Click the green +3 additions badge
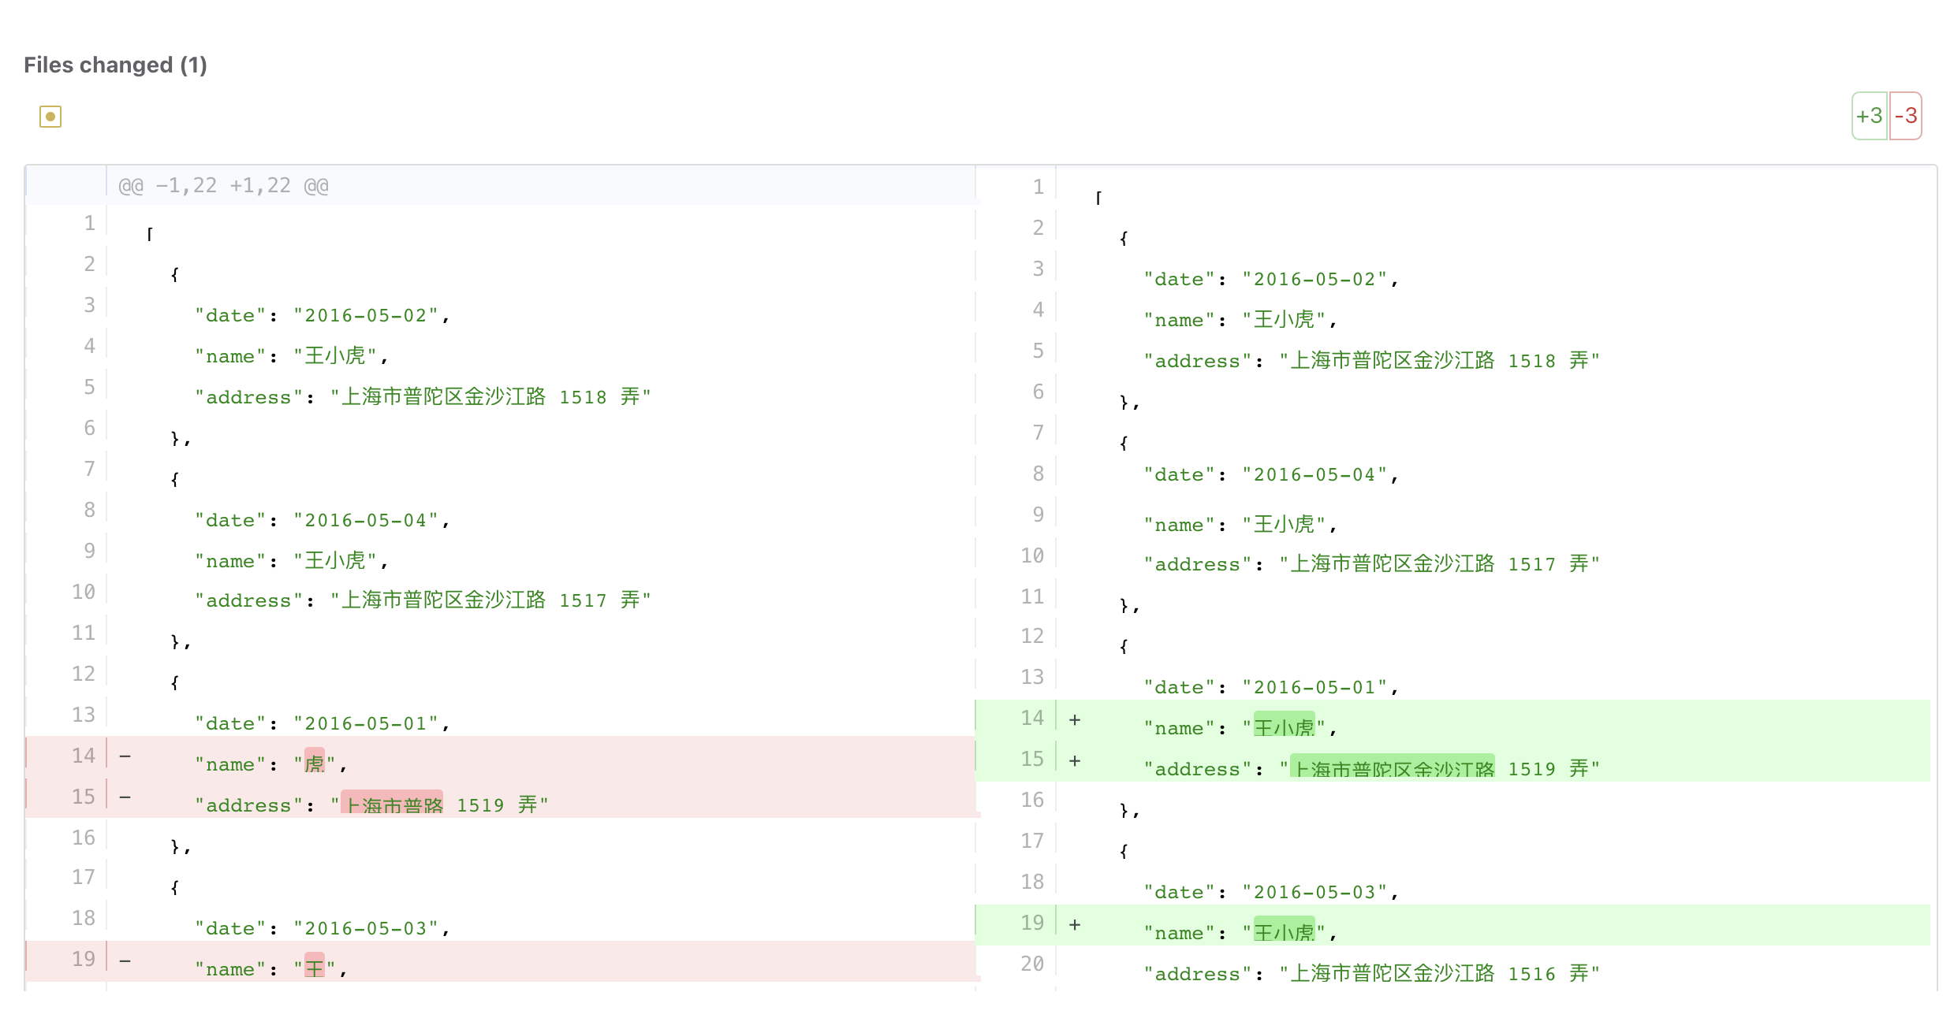Image resolution: width=1954 pixels, height=1018 pixels. coord(1869,116)
